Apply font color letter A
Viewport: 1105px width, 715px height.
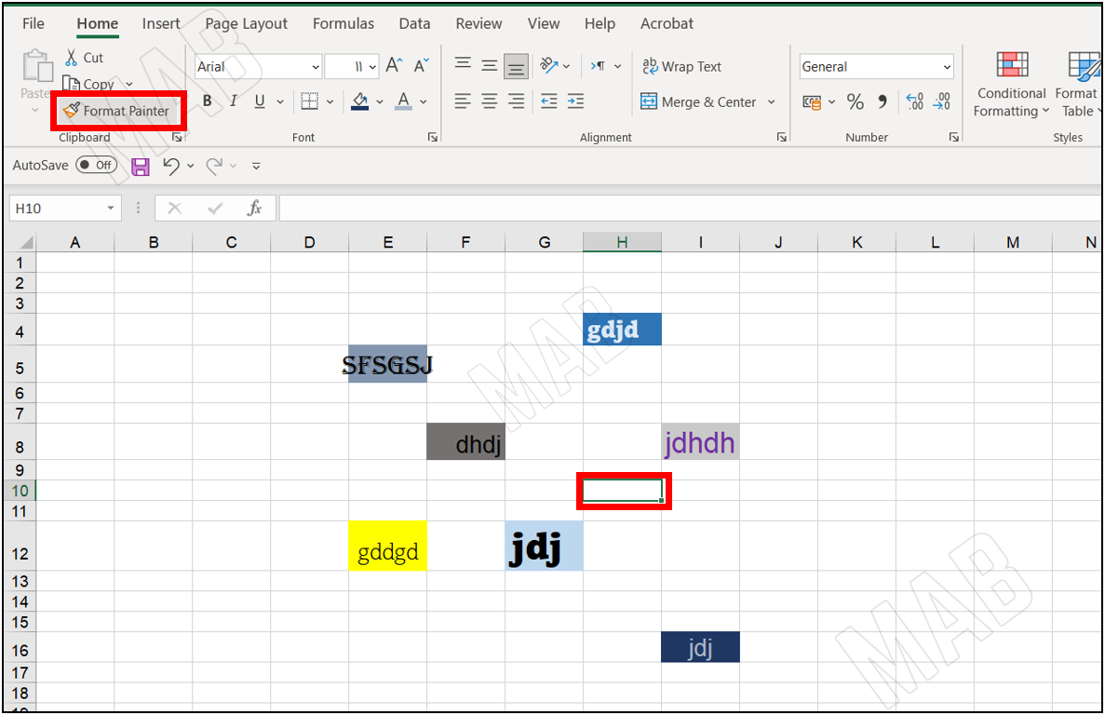tap(403, 101)
